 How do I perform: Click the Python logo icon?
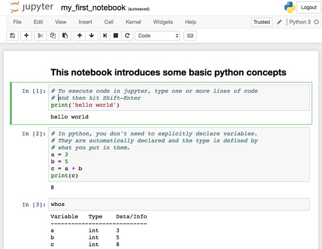coord(290,7)
